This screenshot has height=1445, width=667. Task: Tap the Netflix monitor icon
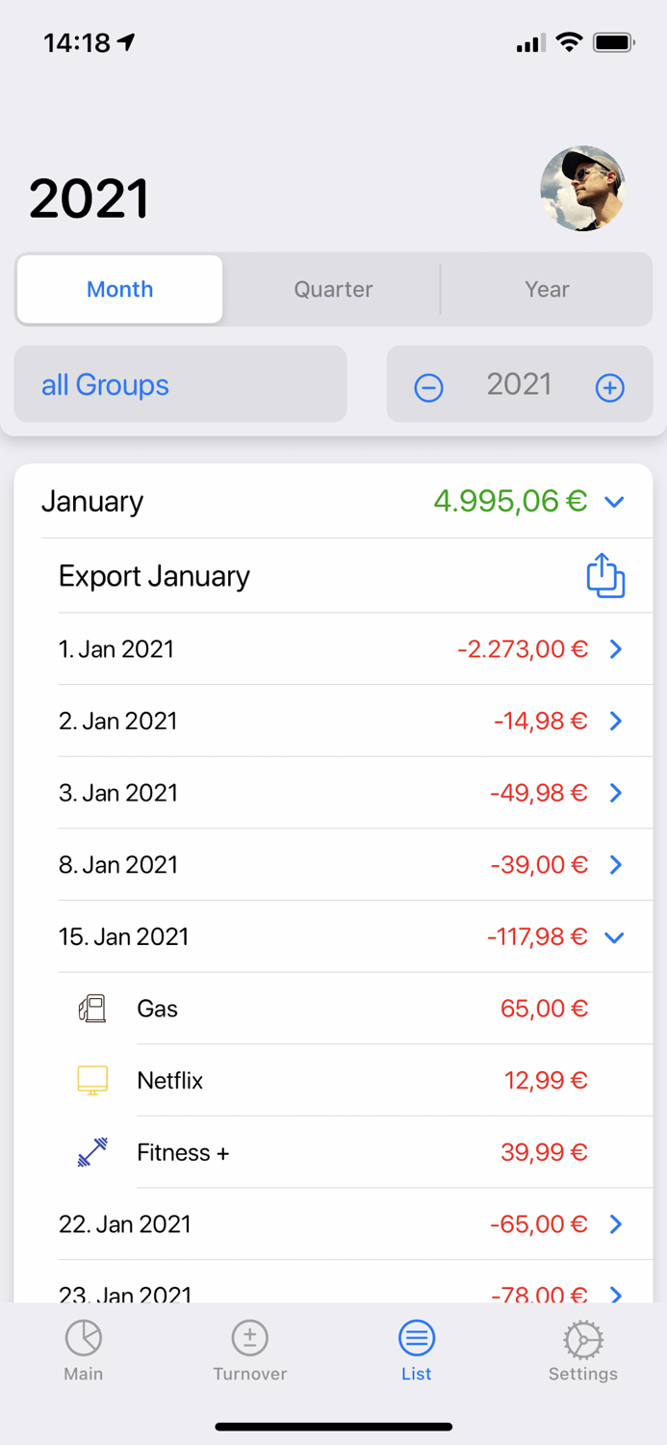click(90, 1080)
